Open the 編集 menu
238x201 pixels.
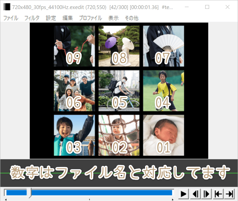67,18
